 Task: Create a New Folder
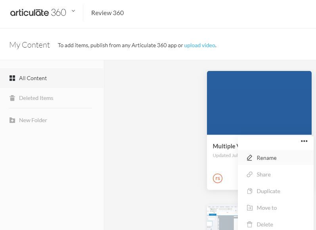[33, 120]
